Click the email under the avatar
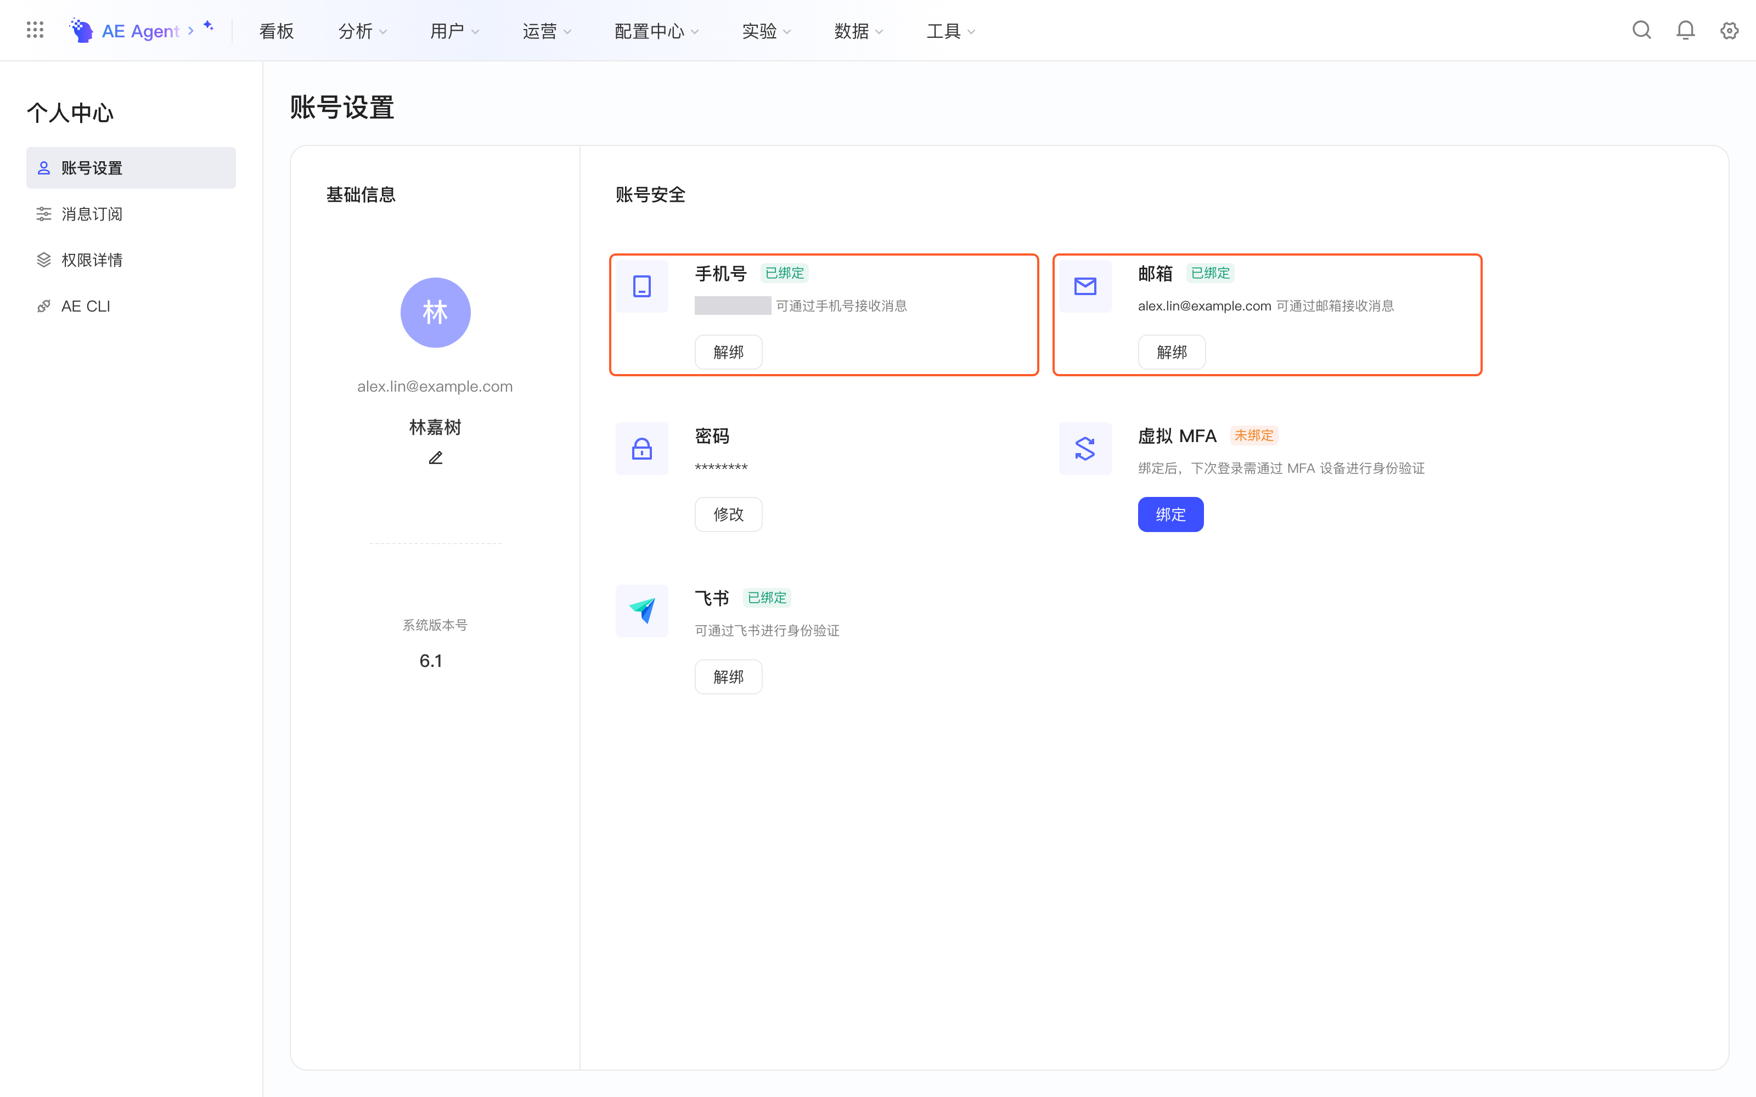Viewport: 1756px width, 1097px height. click(x=435, y=387)
